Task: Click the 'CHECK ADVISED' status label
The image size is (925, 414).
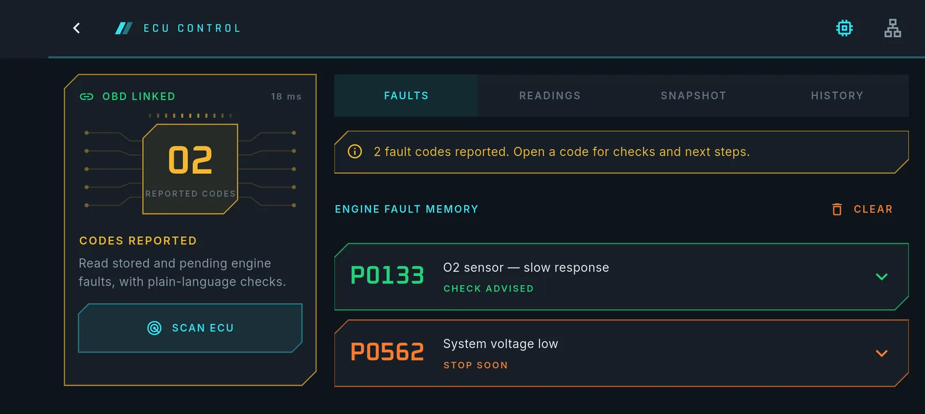Action: pos(489,289)
